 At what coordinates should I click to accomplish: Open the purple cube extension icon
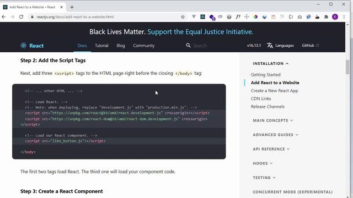(212, 17)
